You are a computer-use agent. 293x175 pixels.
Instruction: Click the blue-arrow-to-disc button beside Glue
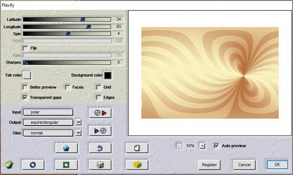pyautogui.click(x=100, y=131)
